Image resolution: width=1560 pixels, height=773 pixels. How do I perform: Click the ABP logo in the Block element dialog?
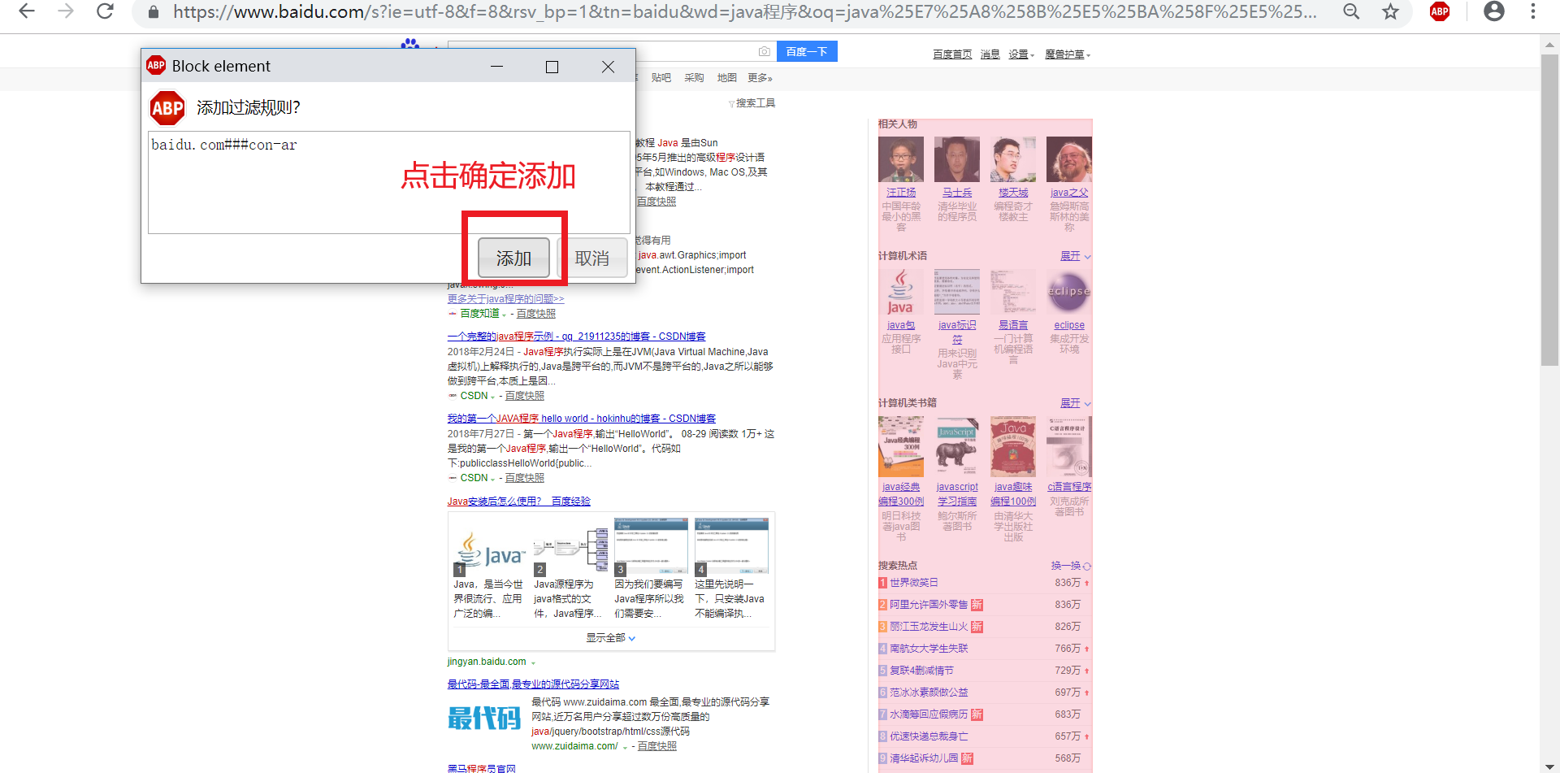coord(167,107)
